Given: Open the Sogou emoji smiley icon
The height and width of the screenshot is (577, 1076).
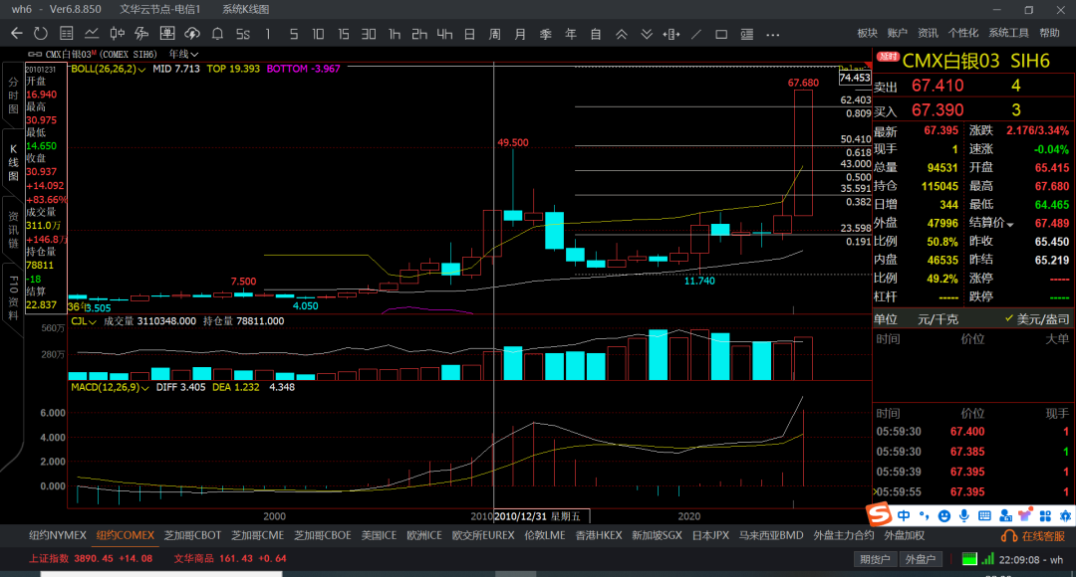Looking at the screenshot, I should [x=944, y=516].
